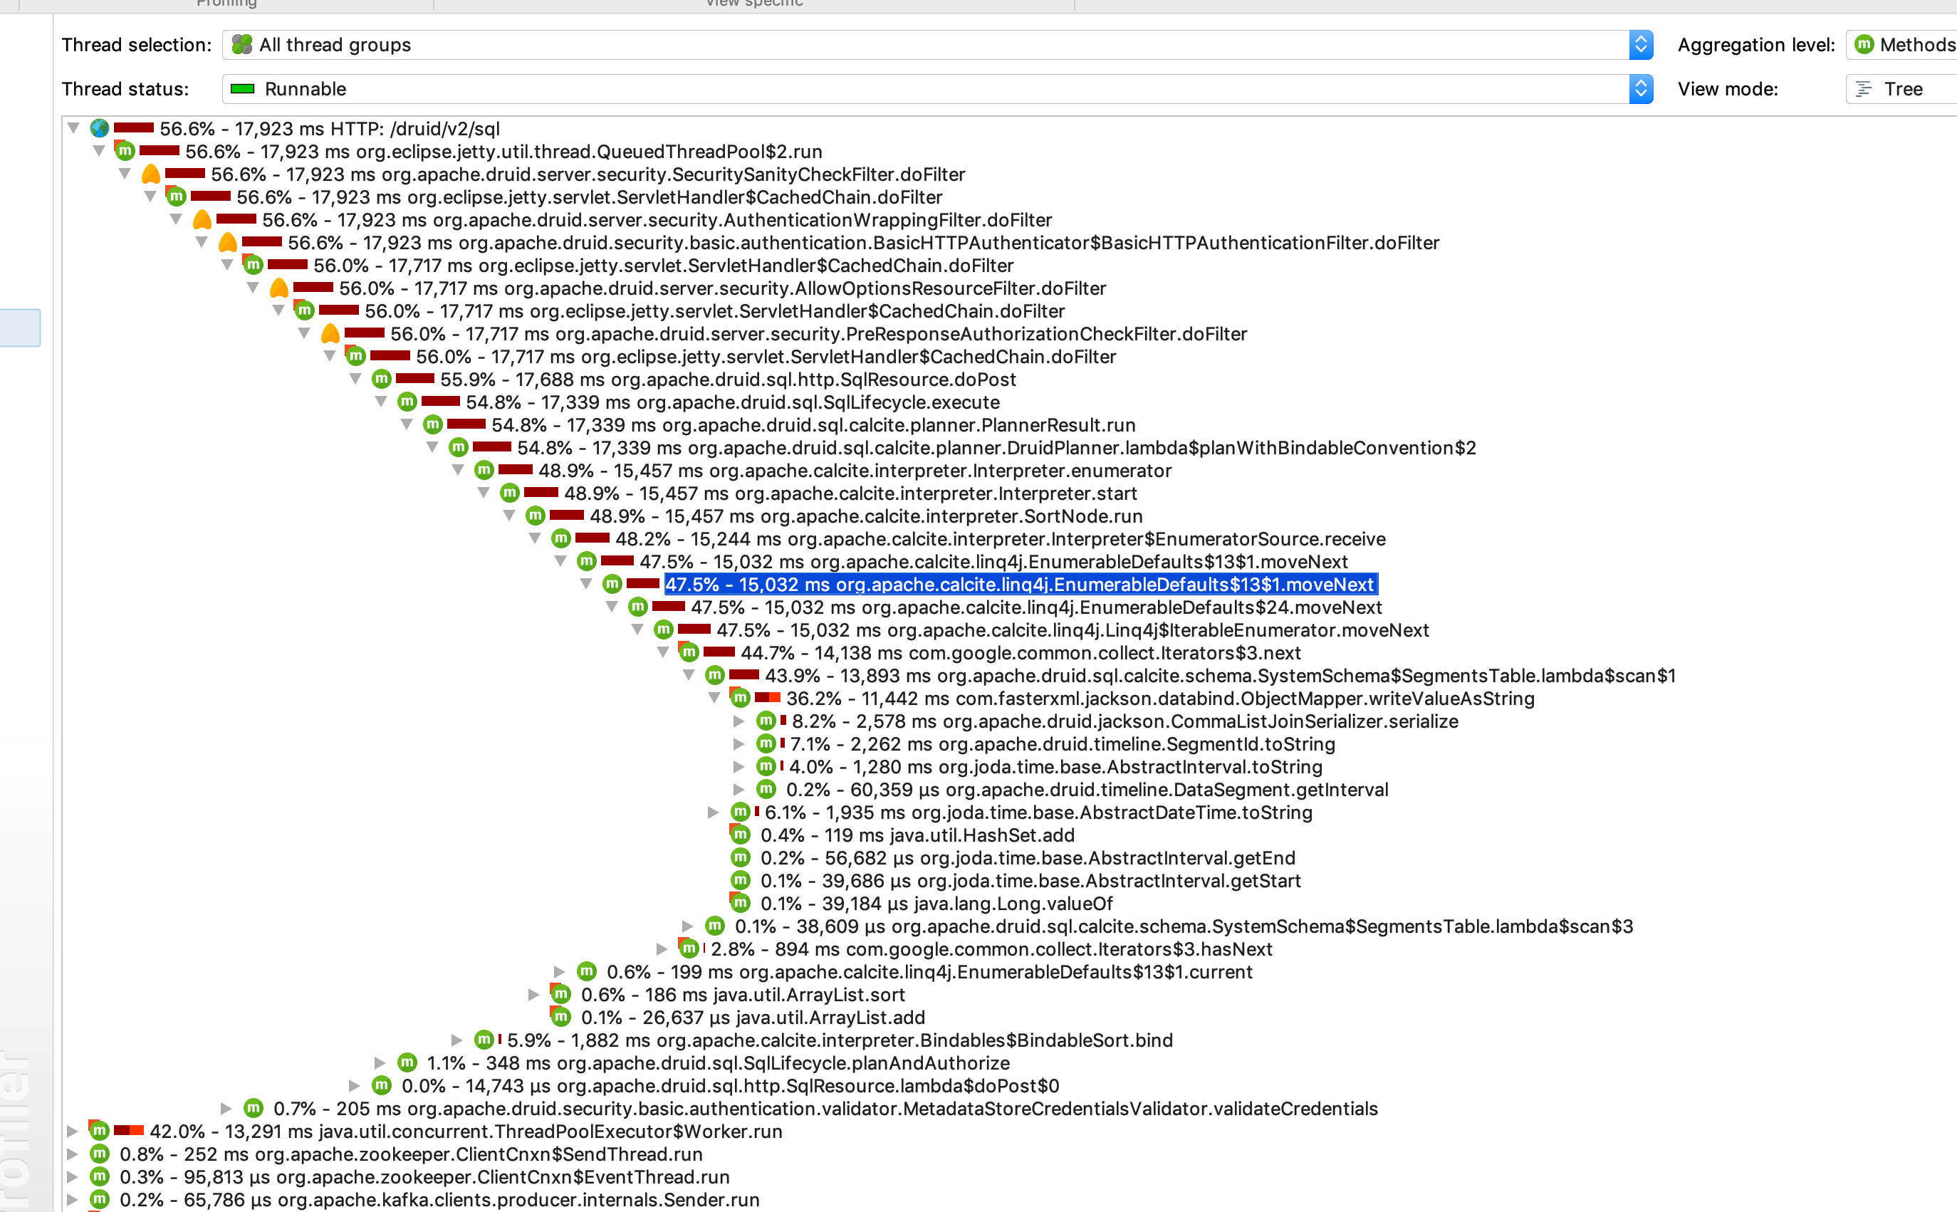Click orange icon beside AllowOptionsResourceFilter.doFilter
This screenshot has height=1212, width=1957.
pyautogui.click(x=279, y=288)
